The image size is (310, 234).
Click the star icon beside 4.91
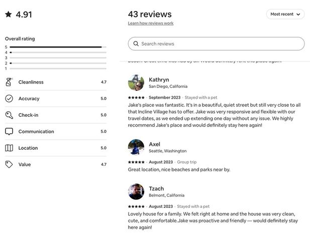(x=9, y=15)
